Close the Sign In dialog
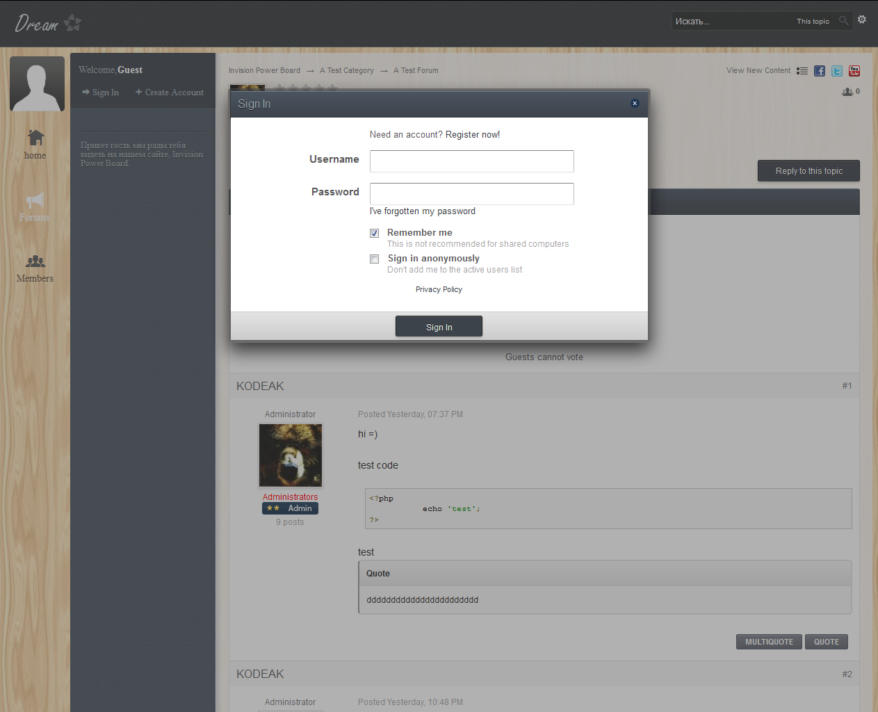 click(x=635, y=103)
